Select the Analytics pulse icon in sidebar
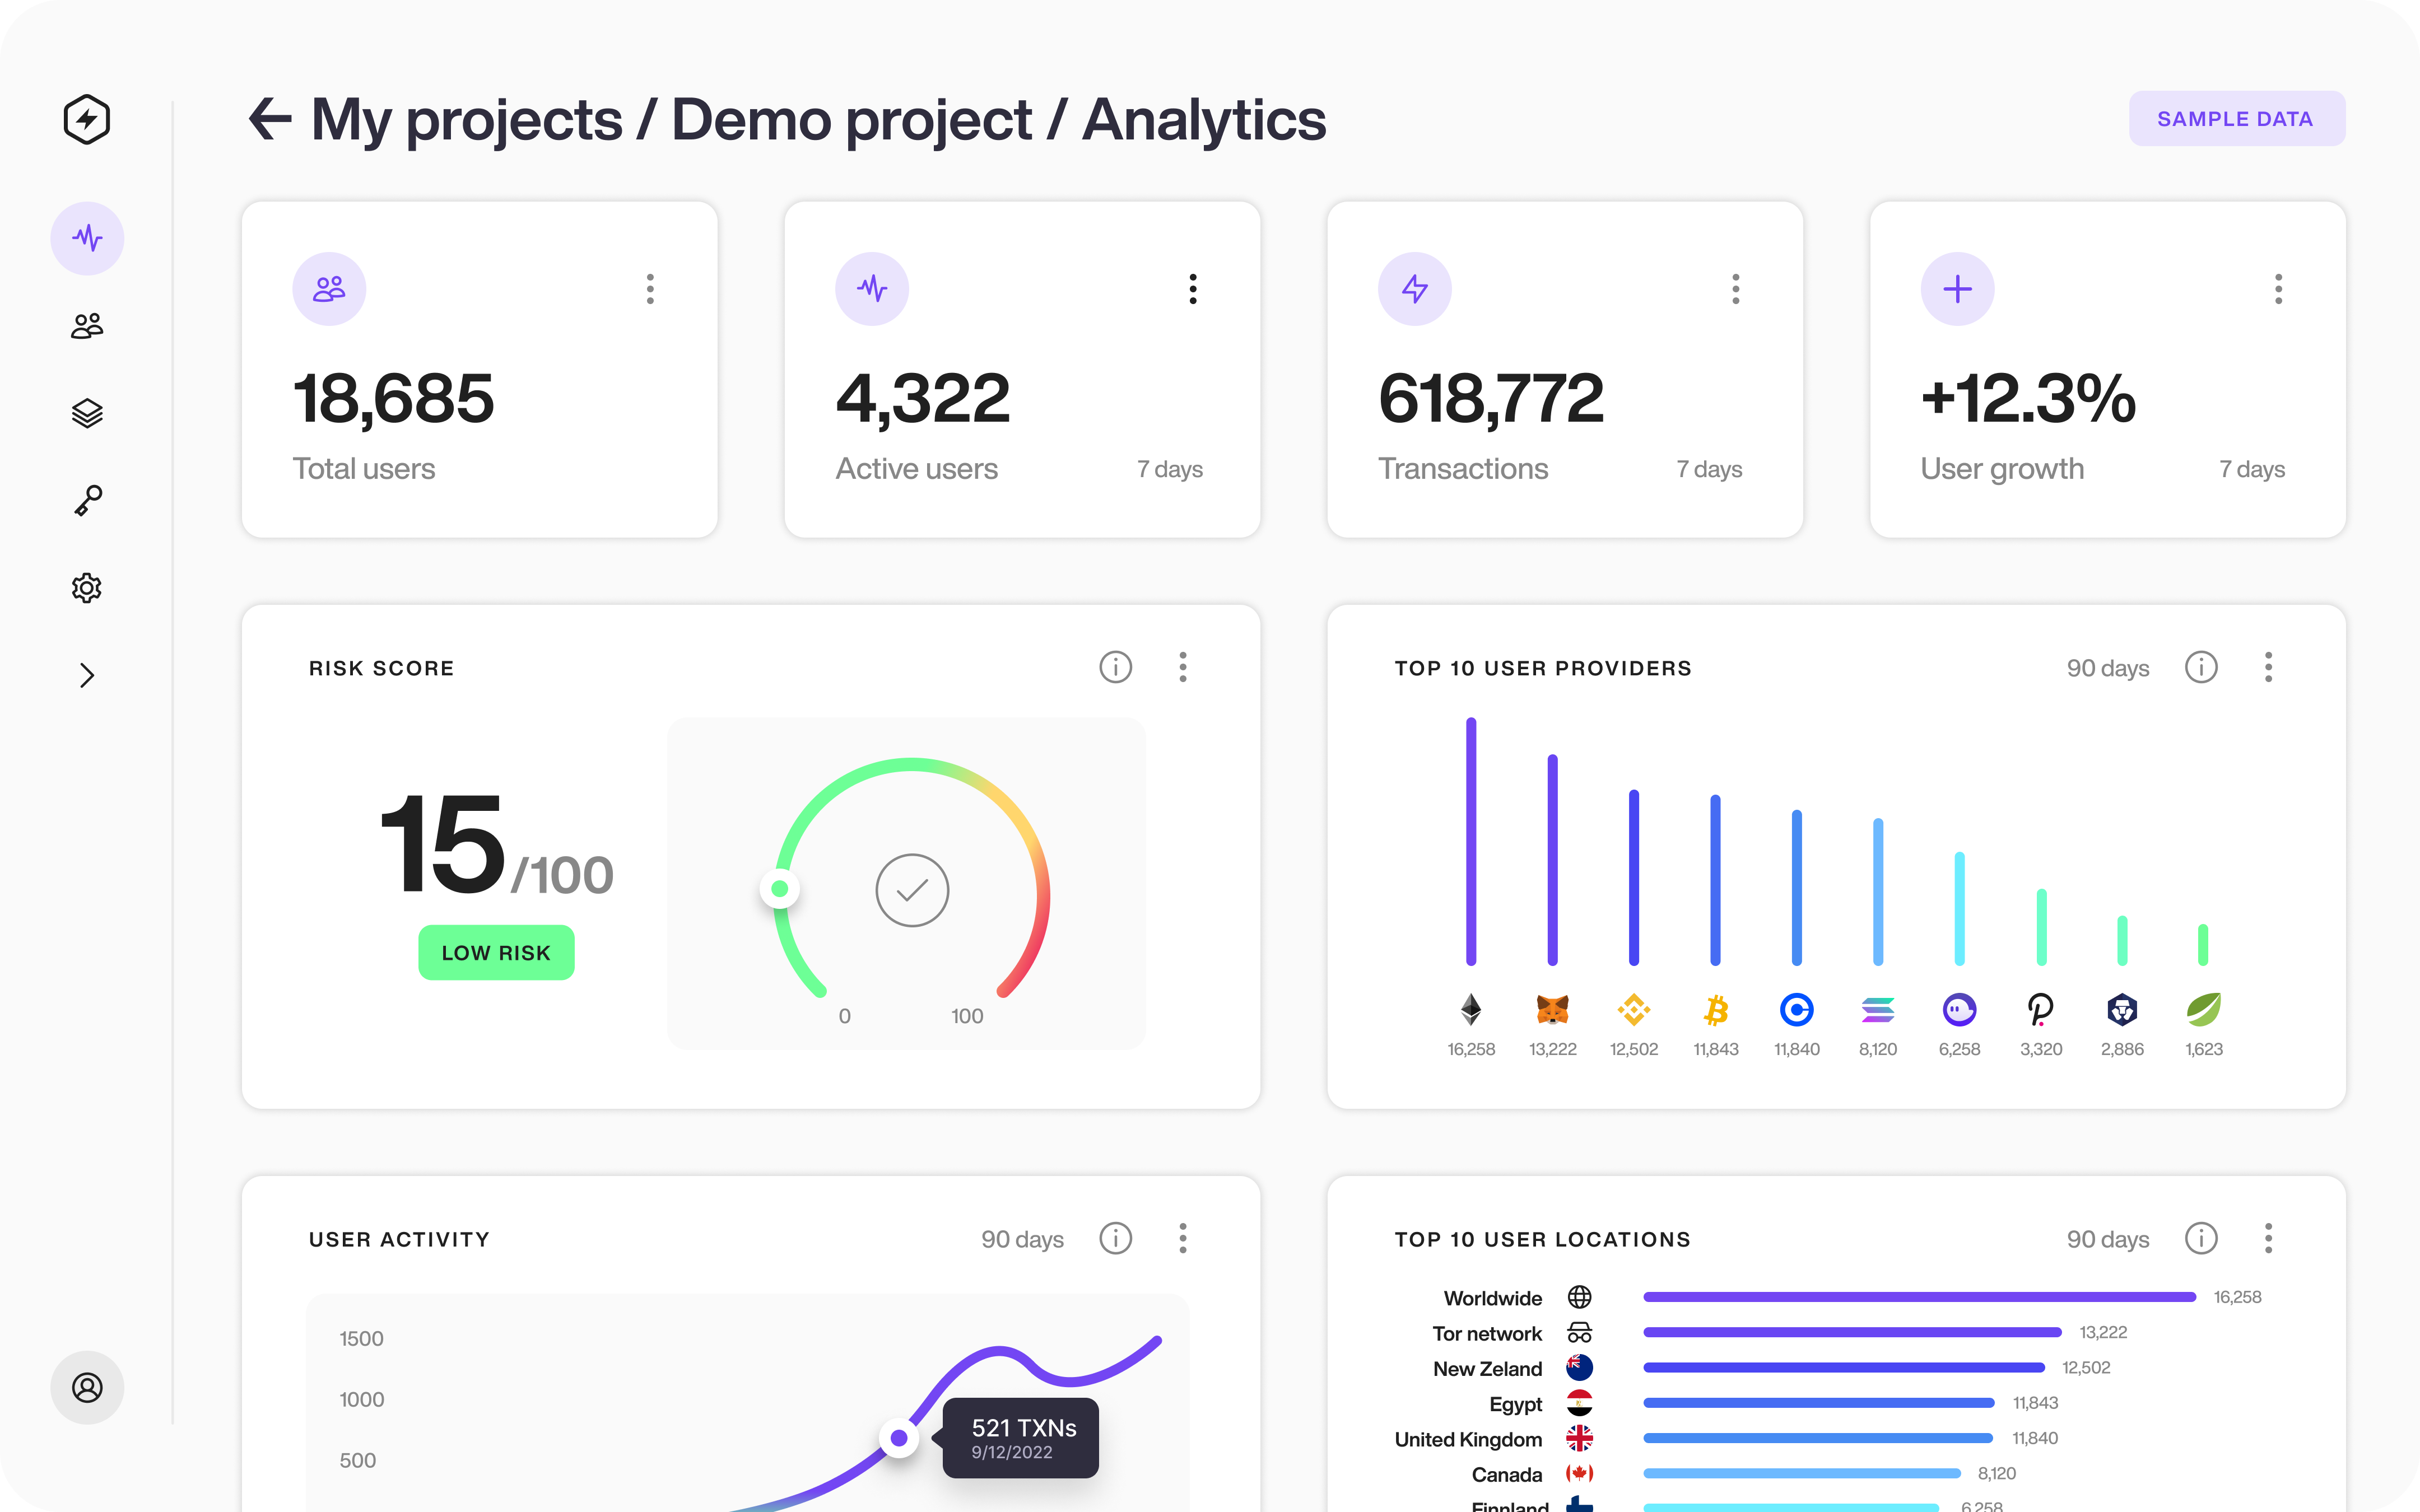The height and width of the screenshot is (1512, 2420). click(x=87, y=238)
